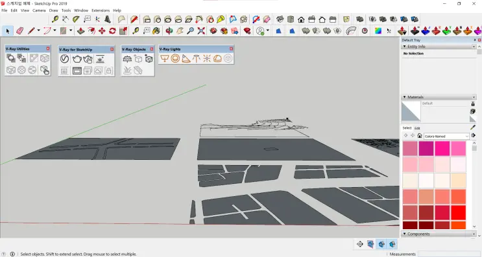Open the Draw menu
The image size is (482, 257).
(x=53, y=10)
